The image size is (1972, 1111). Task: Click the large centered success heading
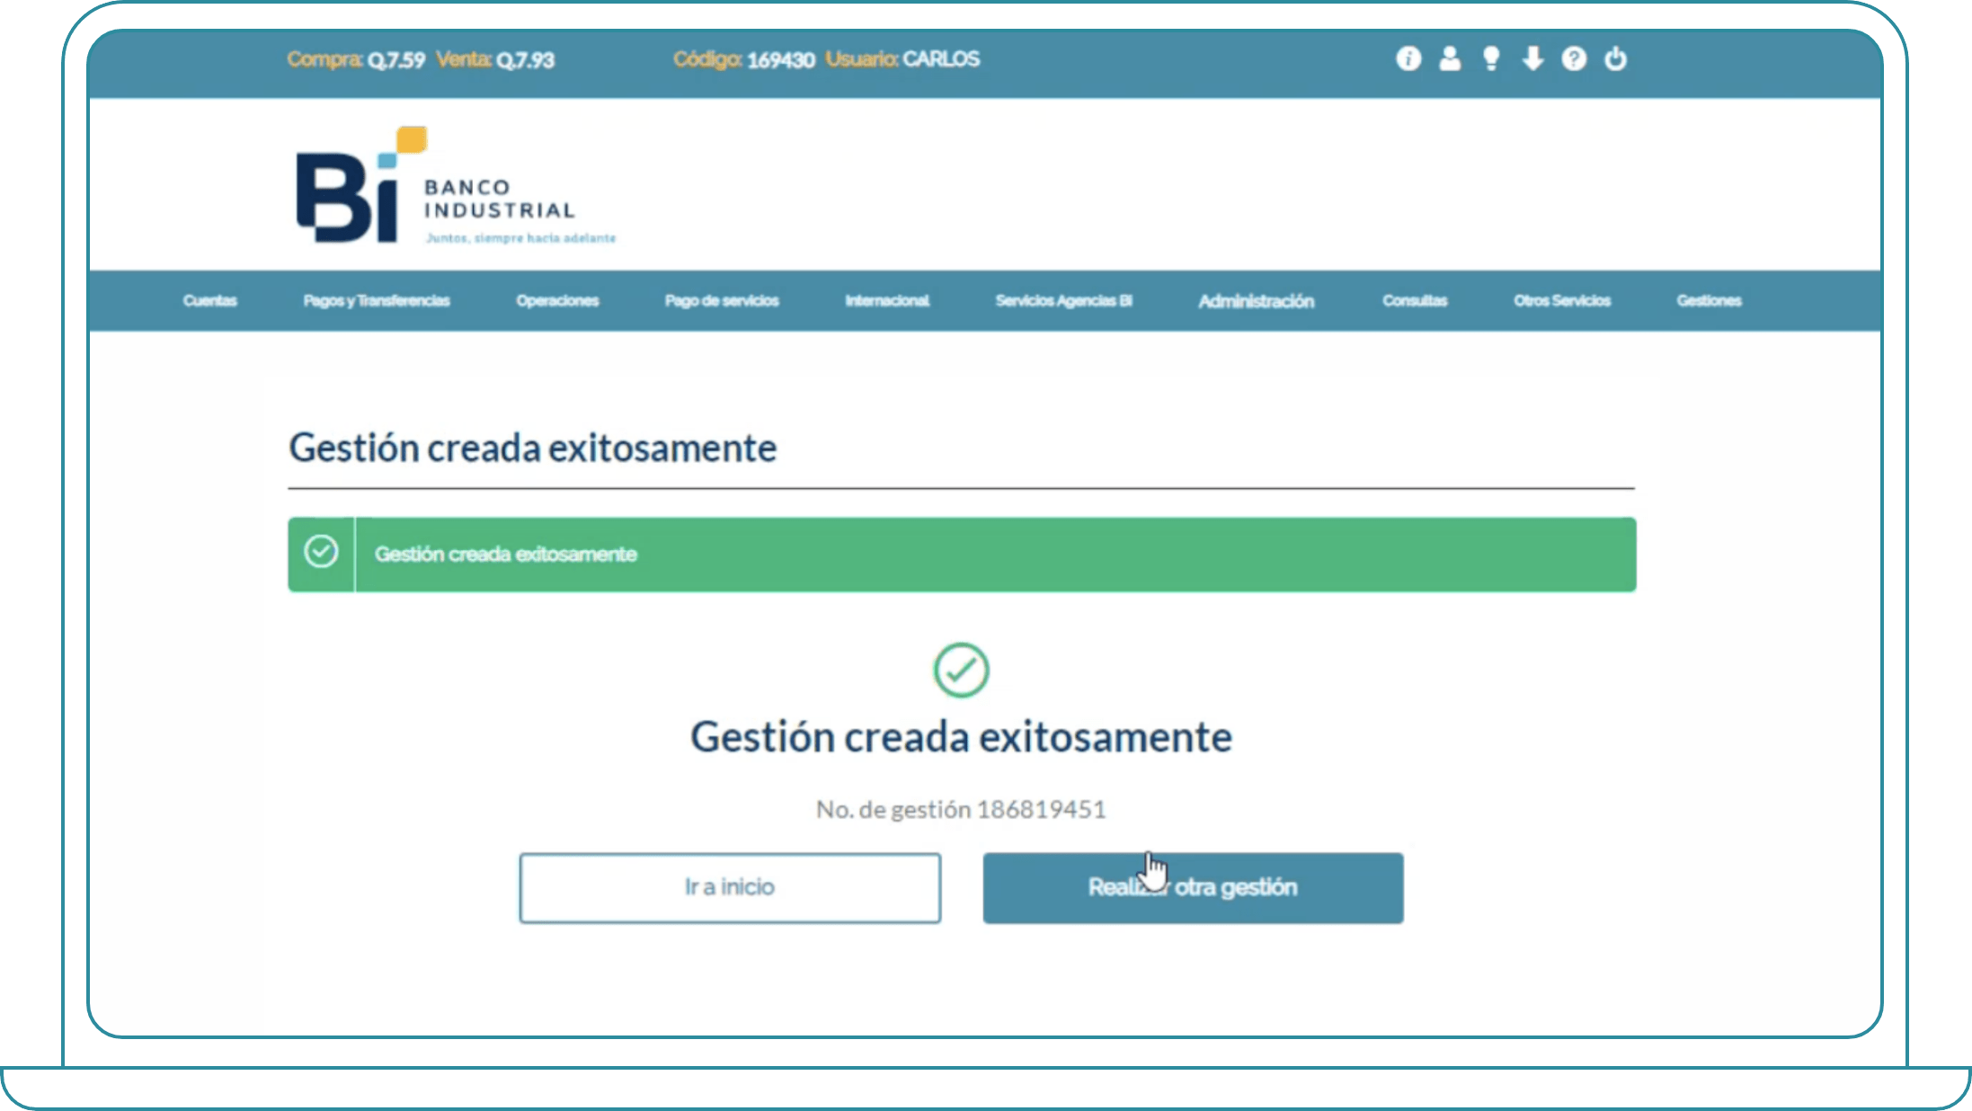961,737
